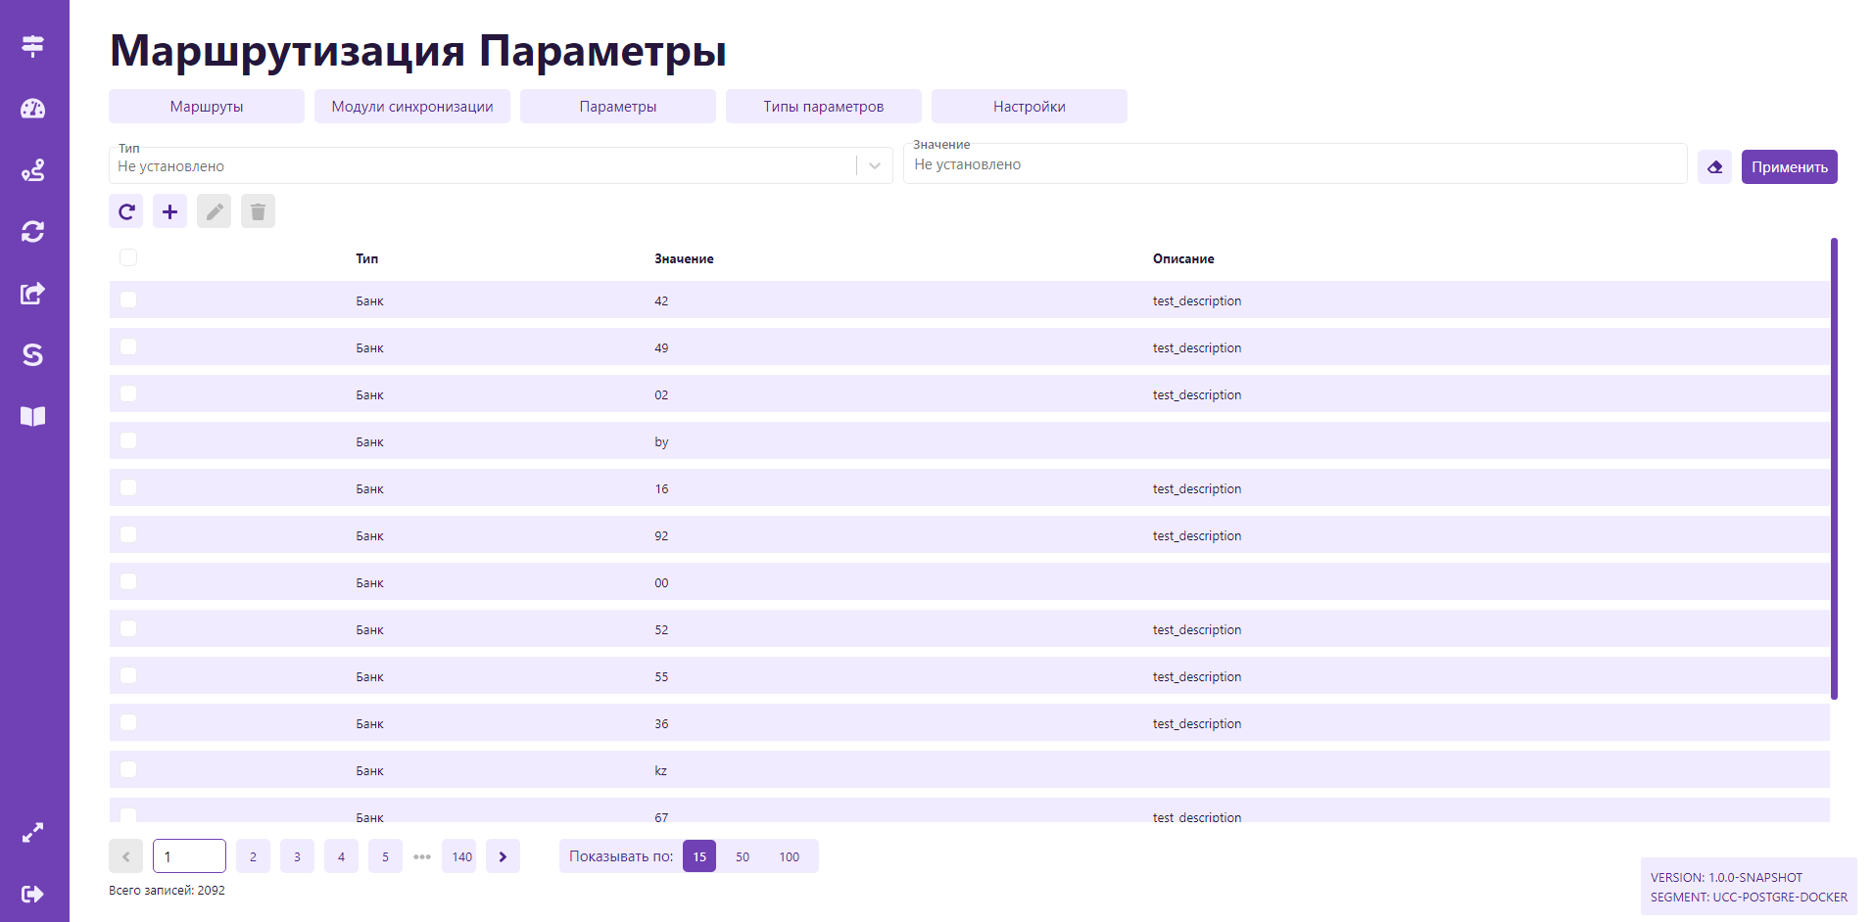Open the book icon in sidebar

(33, 417)
